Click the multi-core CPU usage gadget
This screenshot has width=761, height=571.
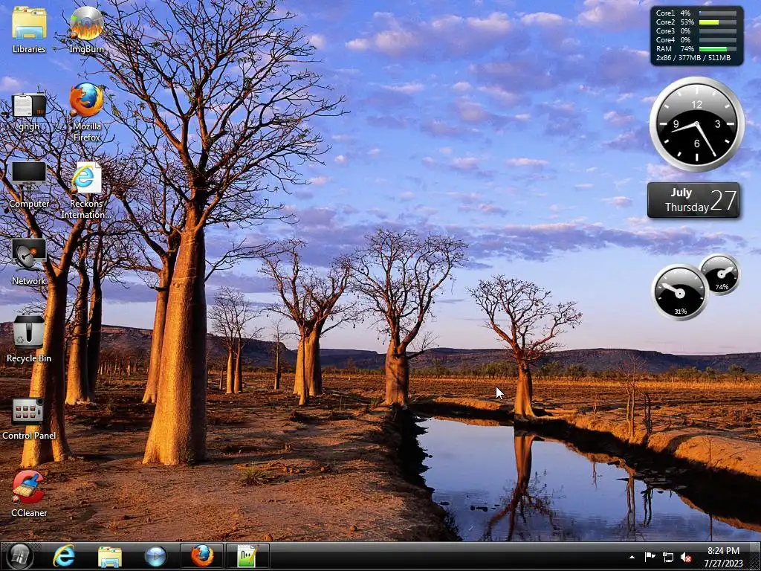coord(696,36)
